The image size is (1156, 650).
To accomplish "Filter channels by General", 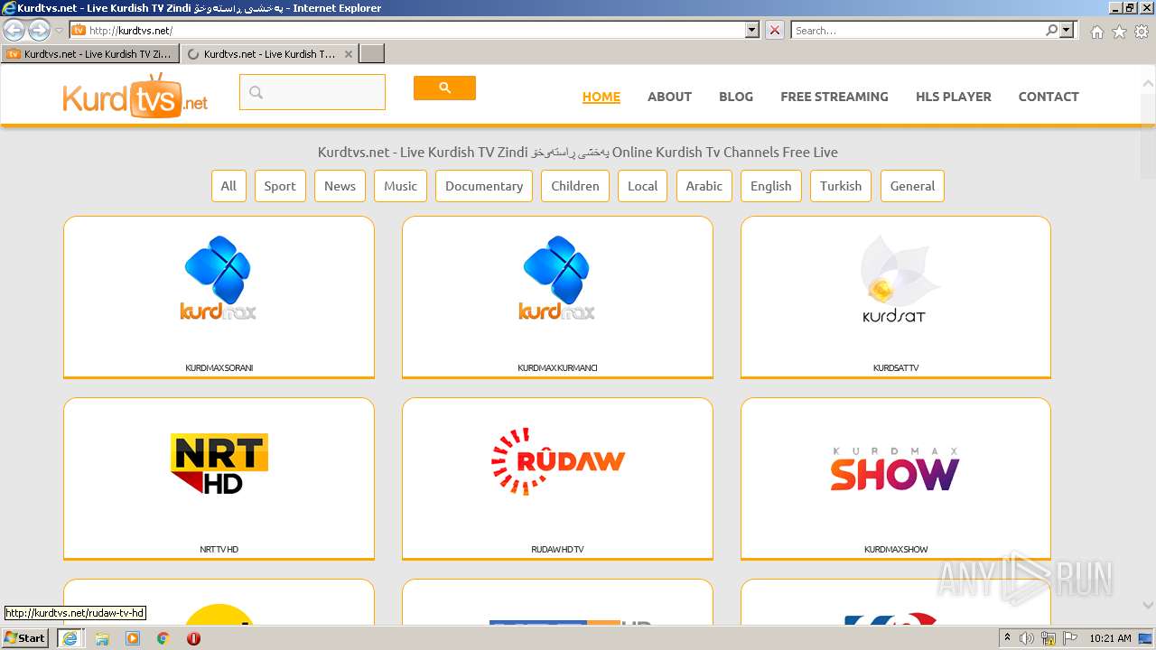I will [912, 186].
